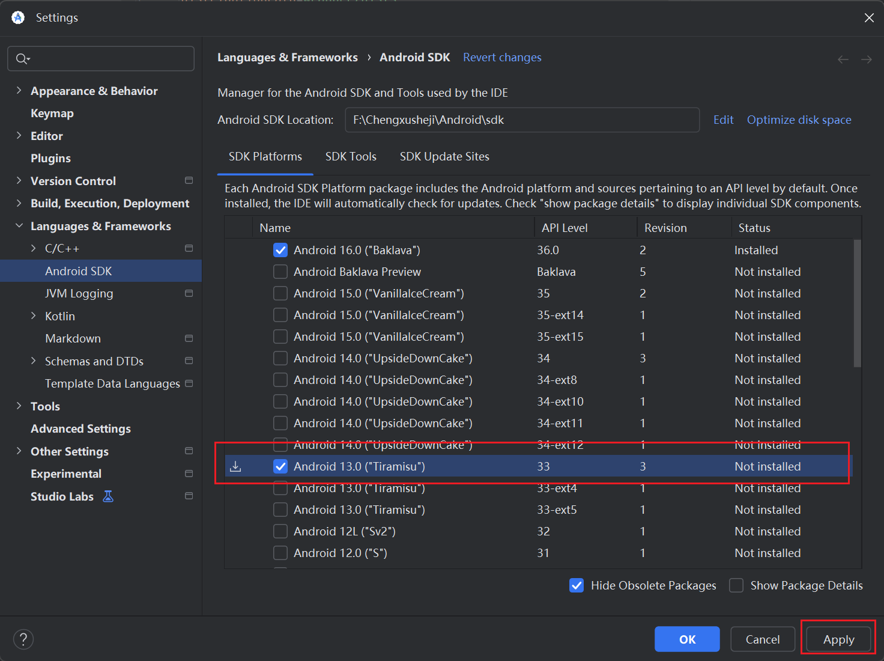Toggle Hide Obsolete Packages checkbox
This screenshot has width=884, height=661.
(x=577, y=585)
